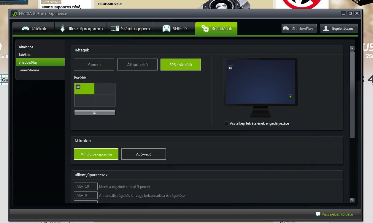The height and width of the screenshot is (223, 373).
Task: Click the green status dot in preview
Action: point(291,97)
